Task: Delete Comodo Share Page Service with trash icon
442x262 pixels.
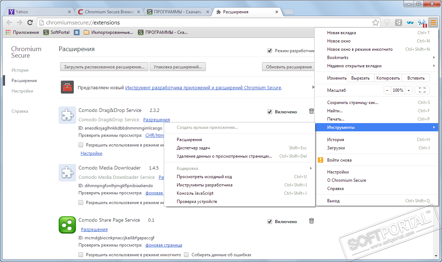Action: [312, 221]
